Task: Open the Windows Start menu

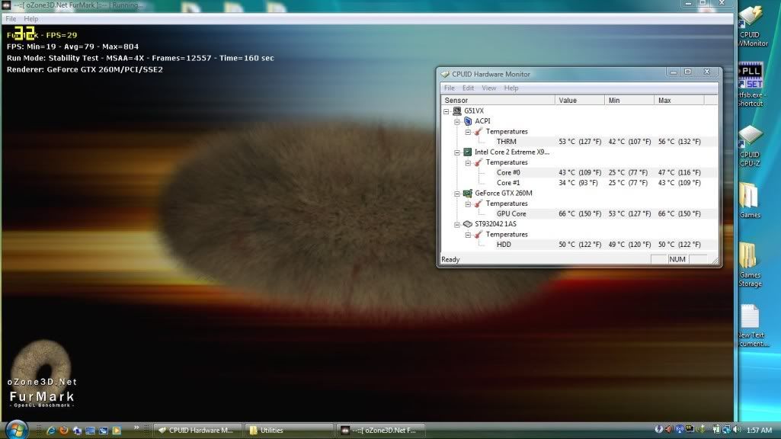Action: (17, 430)
